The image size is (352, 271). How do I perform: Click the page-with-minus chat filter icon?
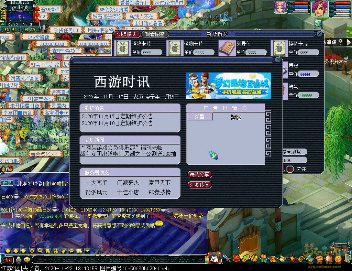pyautogui.click(x=47, y=251)
